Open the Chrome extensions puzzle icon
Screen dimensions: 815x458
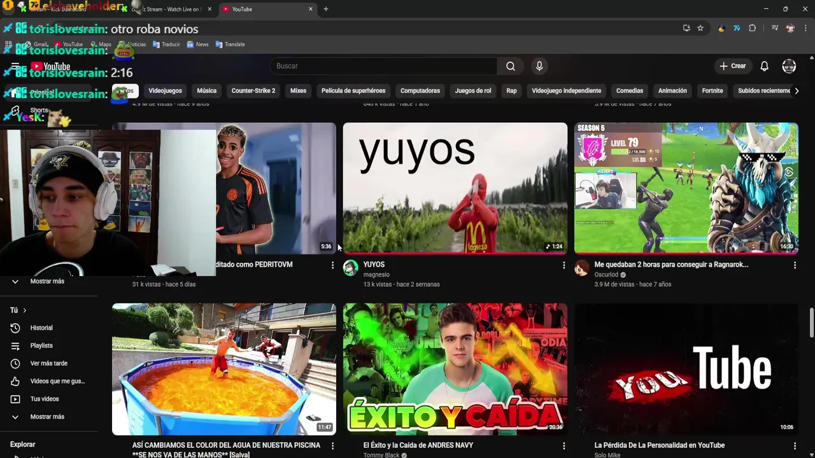point(753,28)
